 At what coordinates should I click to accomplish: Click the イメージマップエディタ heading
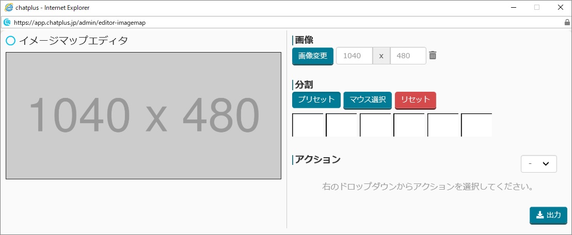coord(73,40)
